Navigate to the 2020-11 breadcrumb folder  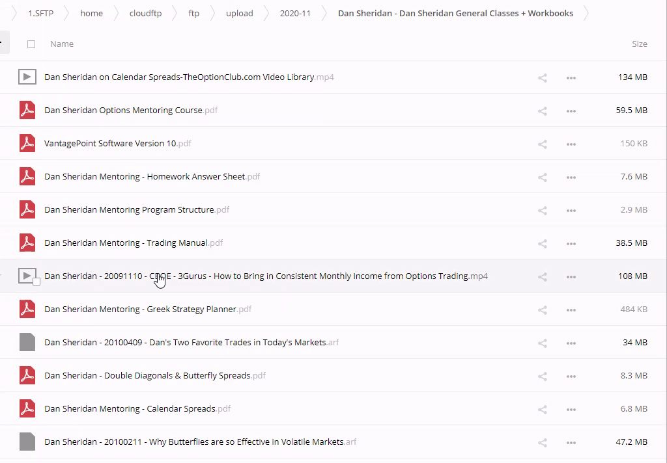[295, 13]
